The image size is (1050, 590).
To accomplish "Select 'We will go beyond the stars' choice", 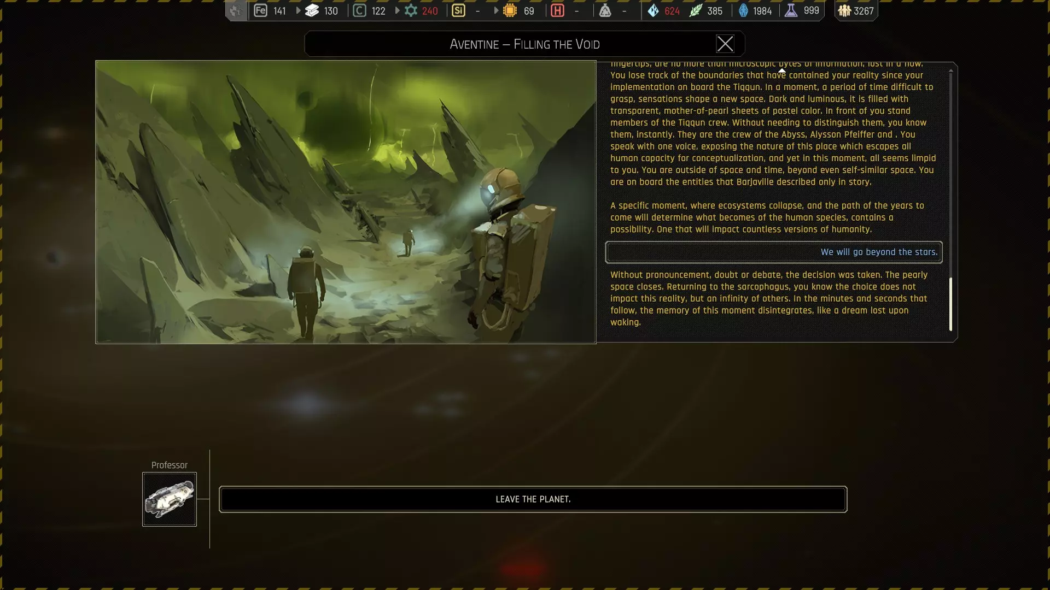I will (773, 252).
